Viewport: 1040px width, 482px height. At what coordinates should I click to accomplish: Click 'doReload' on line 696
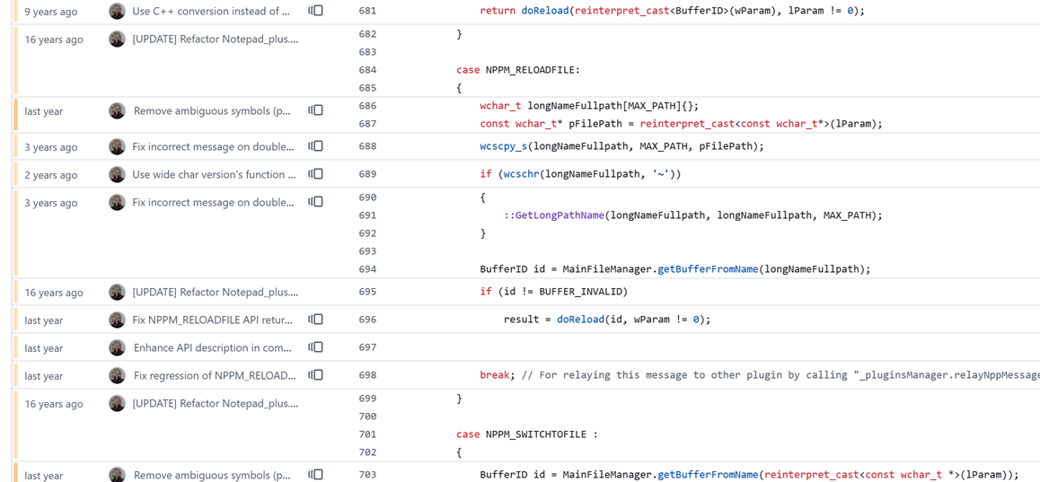[x=580, y=320]
